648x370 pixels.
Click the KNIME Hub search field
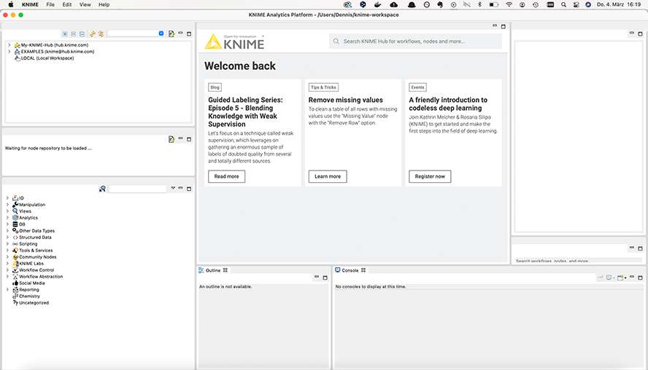pos(415,42)
